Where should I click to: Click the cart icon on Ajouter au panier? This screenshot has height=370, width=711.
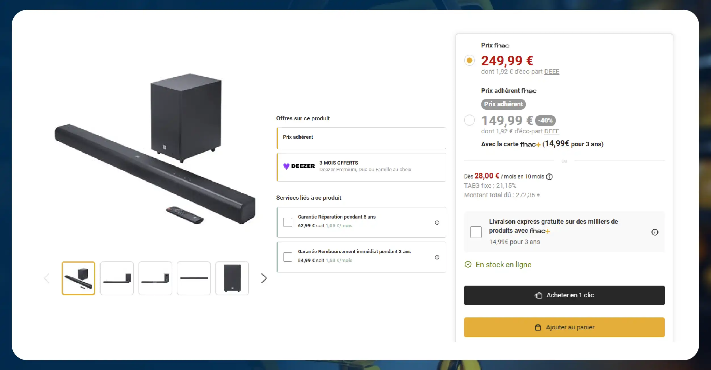(x=537, y=327)
